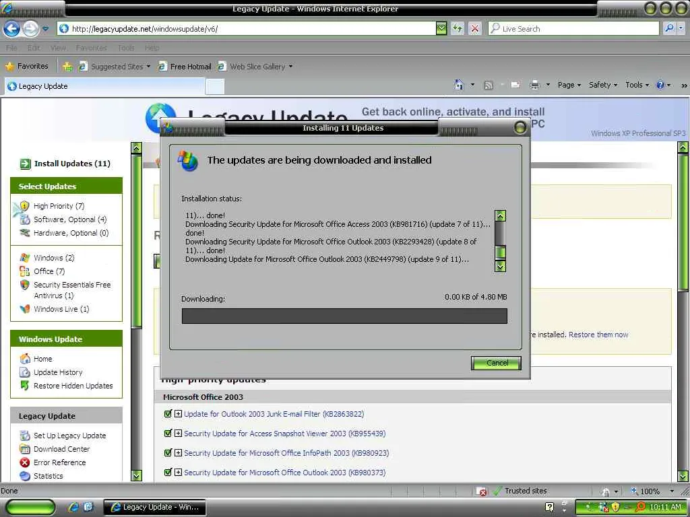Click the Print icon in command bar
690x517 pixels.
(x=534, y=85)
